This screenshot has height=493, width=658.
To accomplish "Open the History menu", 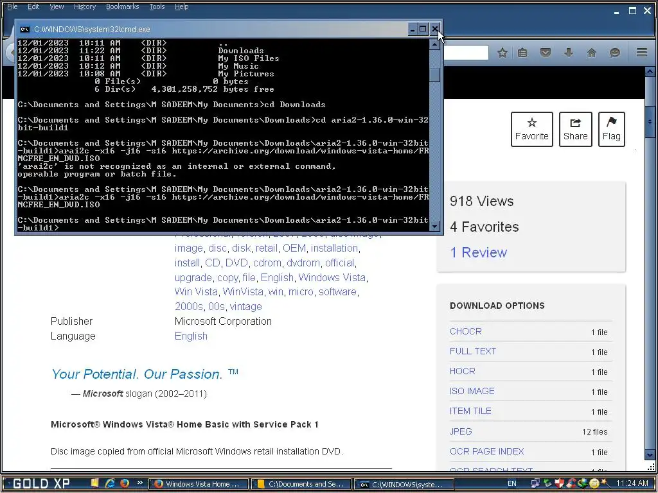I will pyautogui.click(x=85, y=6).
